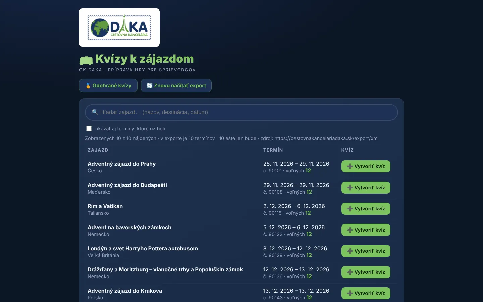This screenshot has height=302, width=483.
Task: Click the date 2. 12. 2026 – 6. 12. 2026
Action: pyautogui.click(x=294, y=206)
